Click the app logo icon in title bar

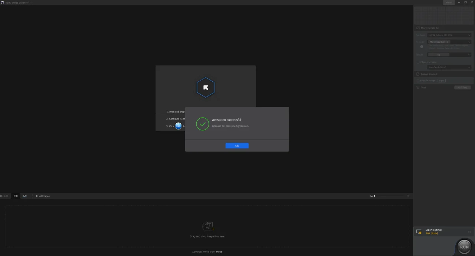2,3
